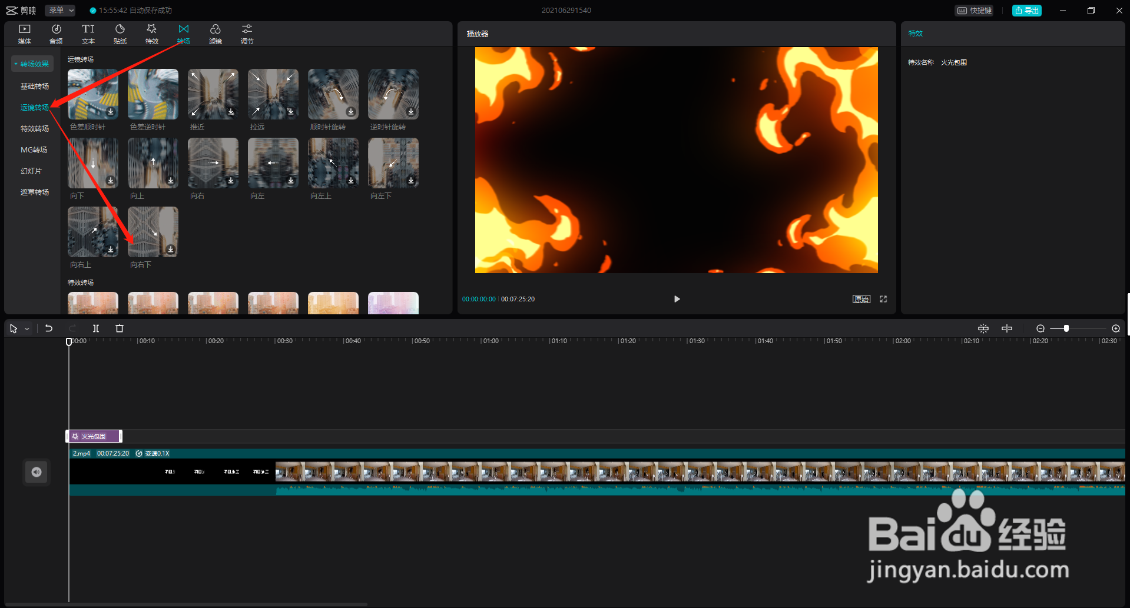
Task: Mute the main video track
Action: pyautogui.click(x=37, y=472)
